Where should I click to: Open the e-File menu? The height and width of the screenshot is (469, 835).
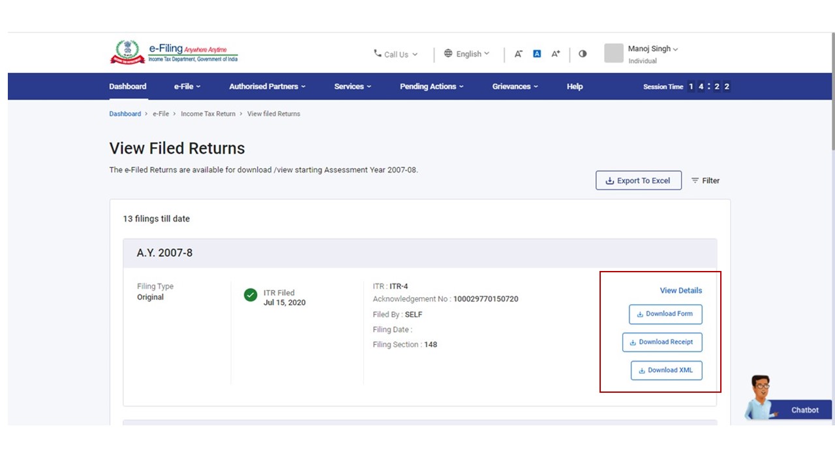[187, 87]
